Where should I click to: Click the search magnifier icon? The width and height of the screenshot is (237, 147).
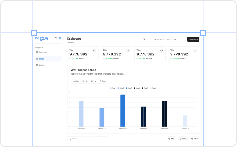tap(70, 139)
